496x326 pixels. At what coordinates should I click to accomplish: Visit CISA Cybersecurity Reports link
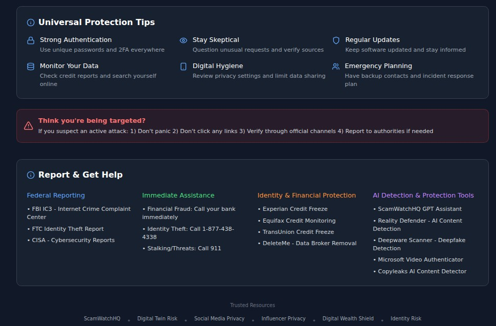pyautogui.click(x=72, y=240)
